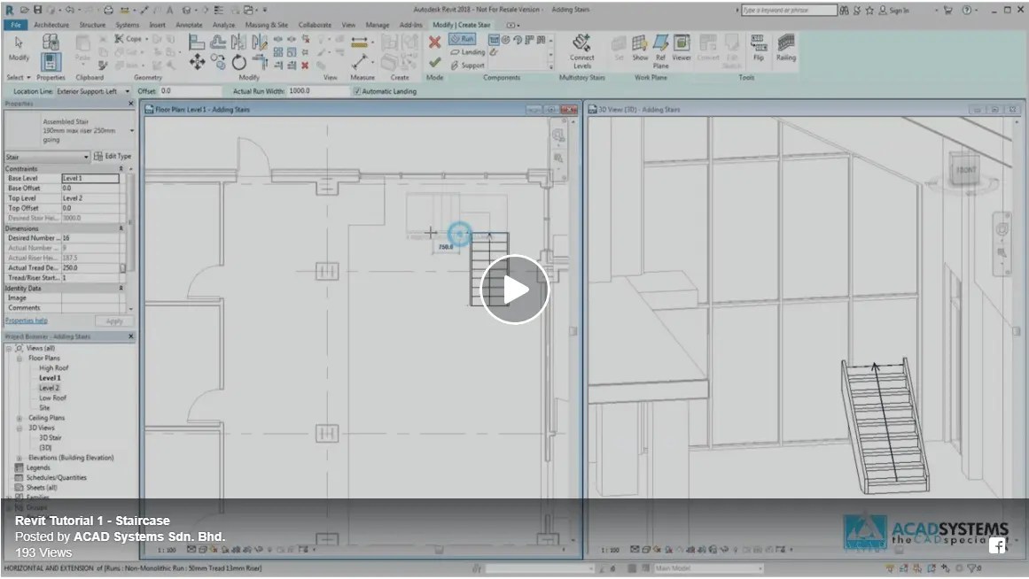Click the Flip stair tool
This screenshot has height=579, width=1029.
click(759, 49)
